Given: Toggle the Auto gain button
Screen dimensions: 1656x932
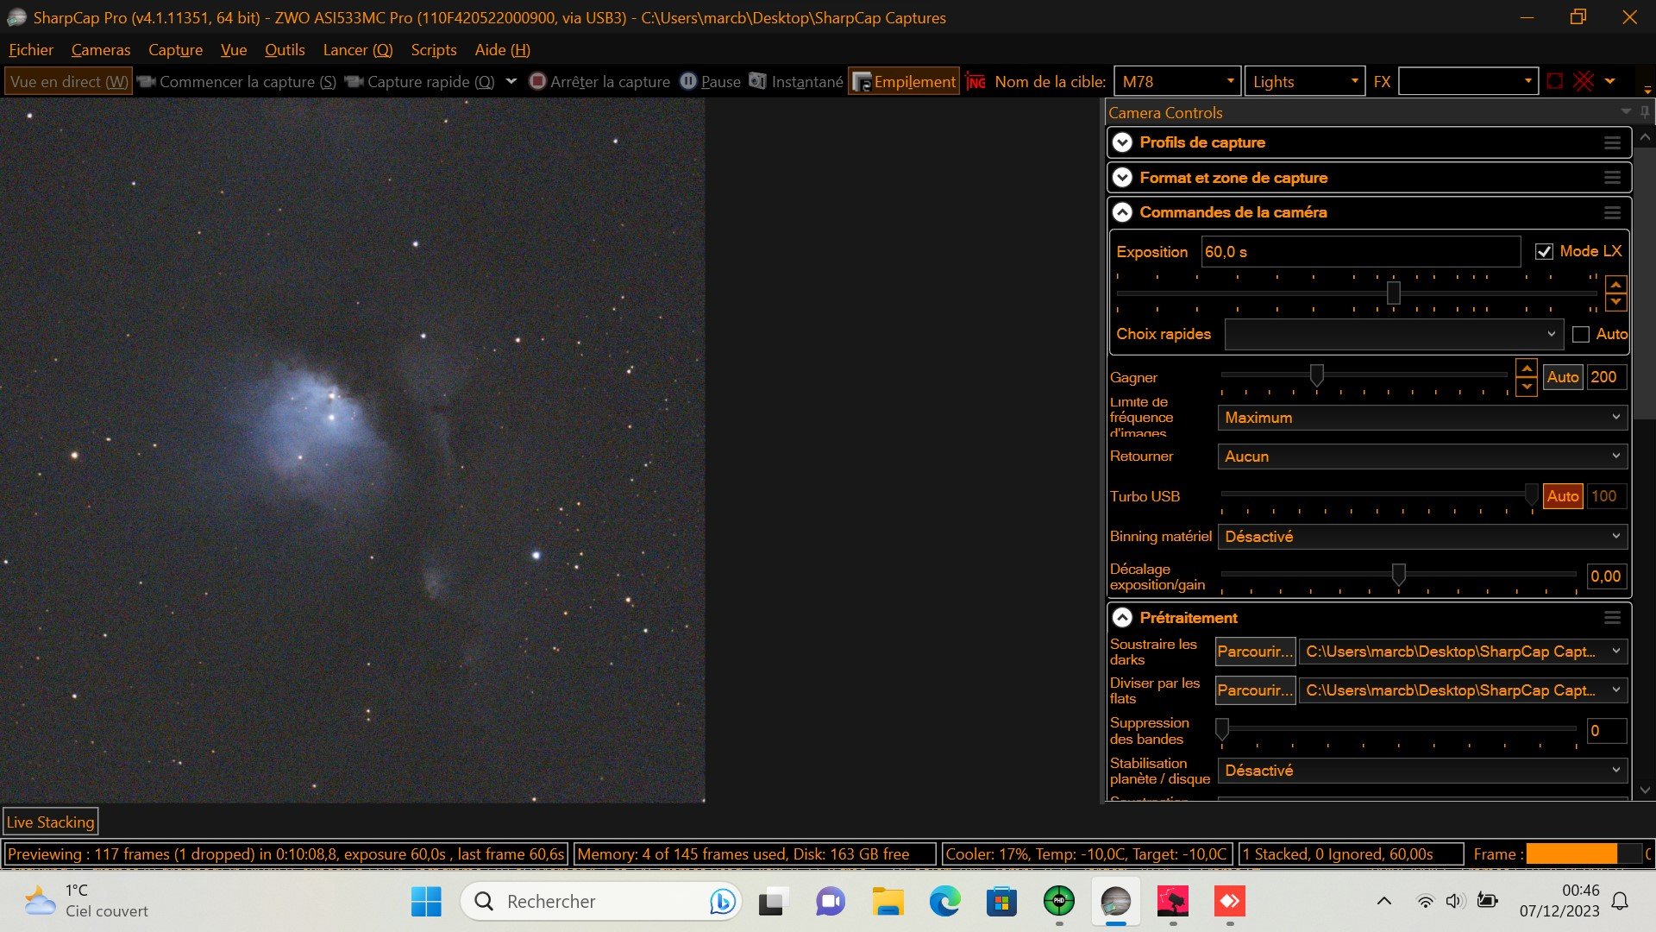Looking at the screenshot, I should (1562, 377).
